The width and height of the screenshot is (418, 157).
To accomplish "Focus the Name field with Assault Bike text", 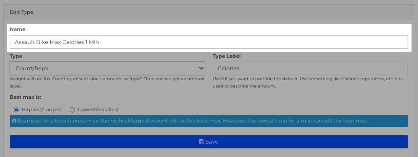I will tap(209, 42).
